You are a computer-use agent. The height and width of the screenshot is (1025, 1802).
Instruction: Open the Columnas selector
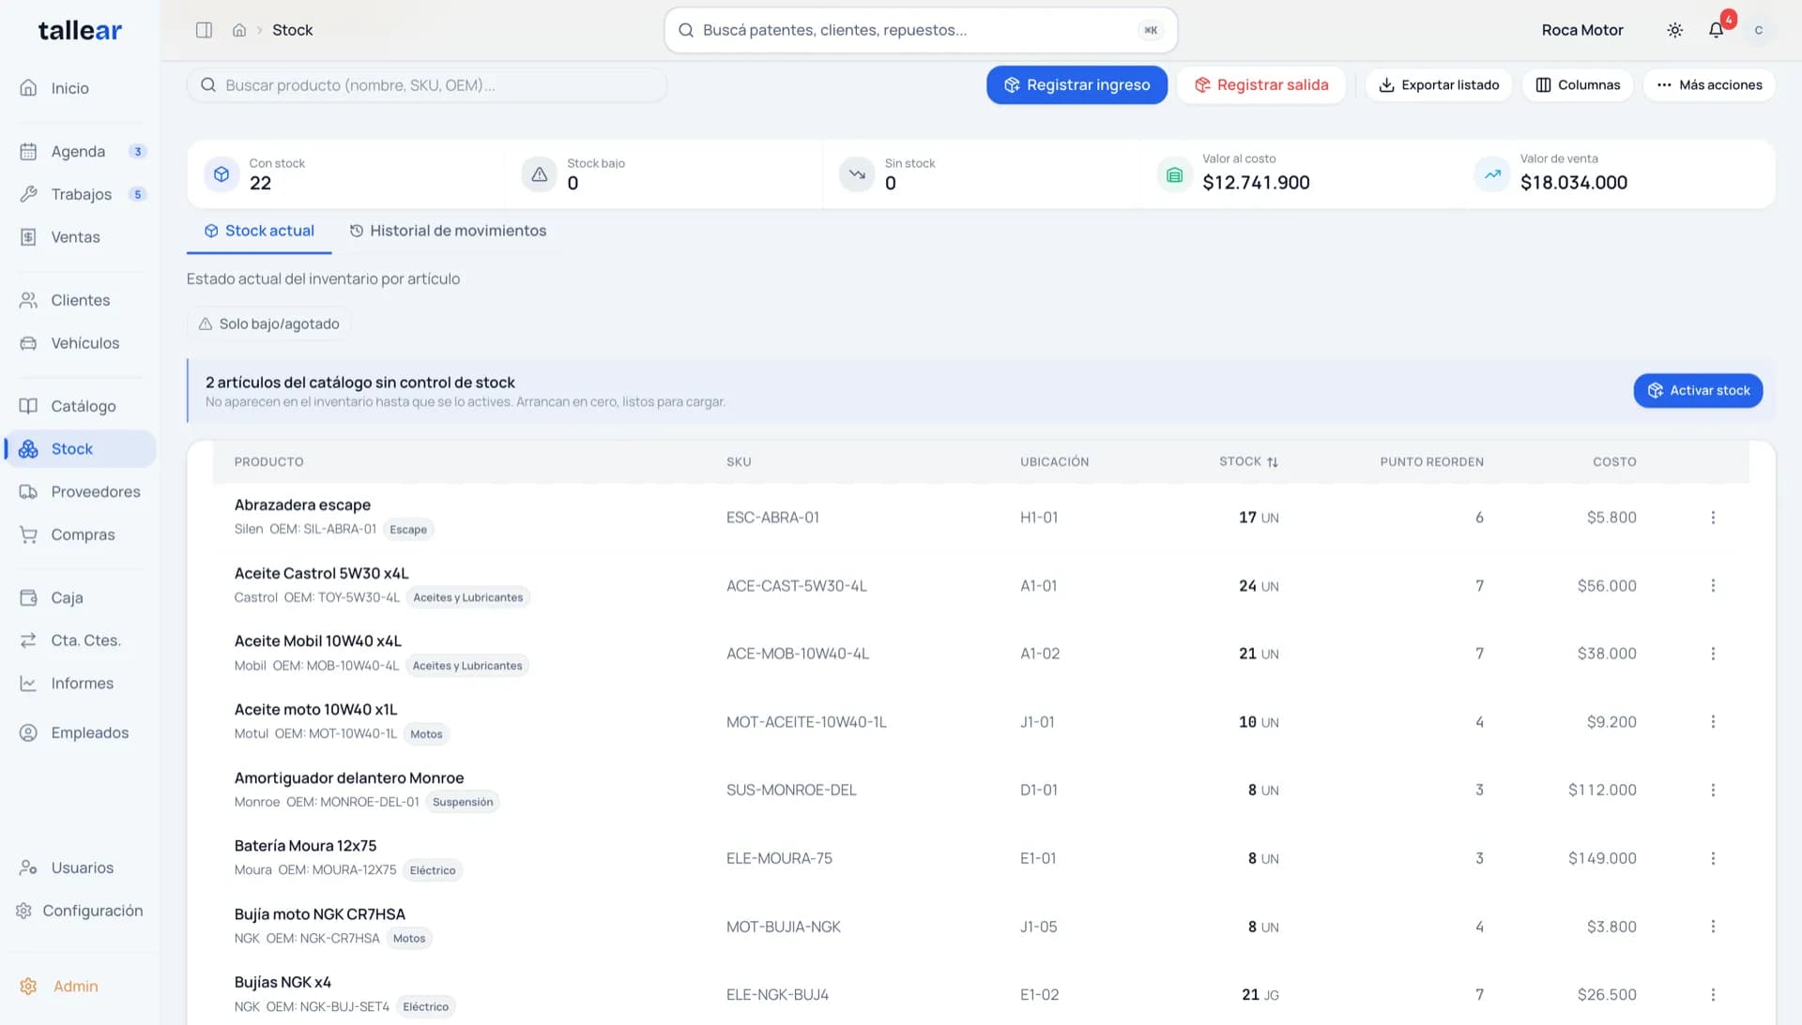(1578, 84)
